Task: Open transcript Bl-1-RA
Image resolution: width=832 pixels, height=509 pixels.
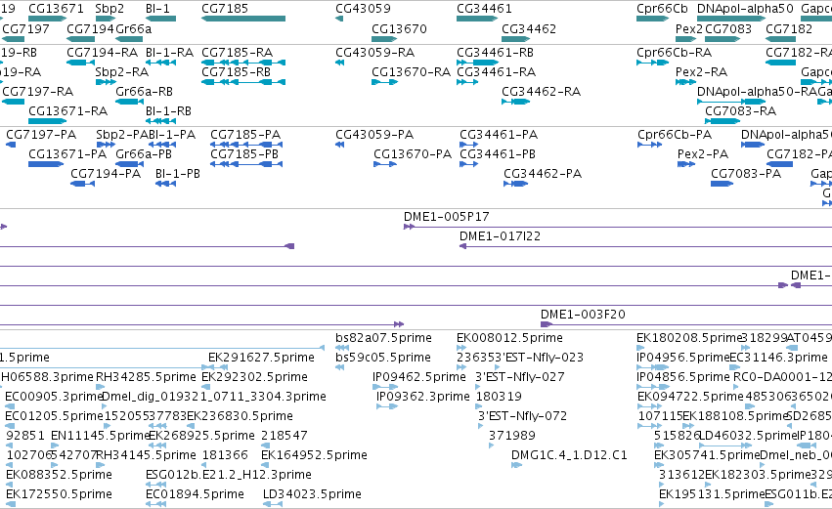Action: click(160, 63)
